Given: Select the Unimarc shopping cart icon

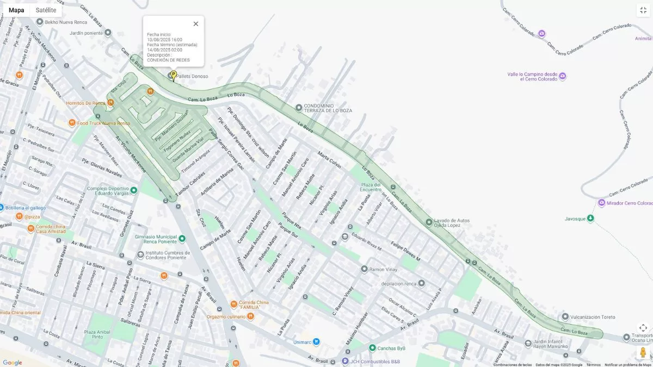Looking at the screenshot, I should tap(316, 341).
